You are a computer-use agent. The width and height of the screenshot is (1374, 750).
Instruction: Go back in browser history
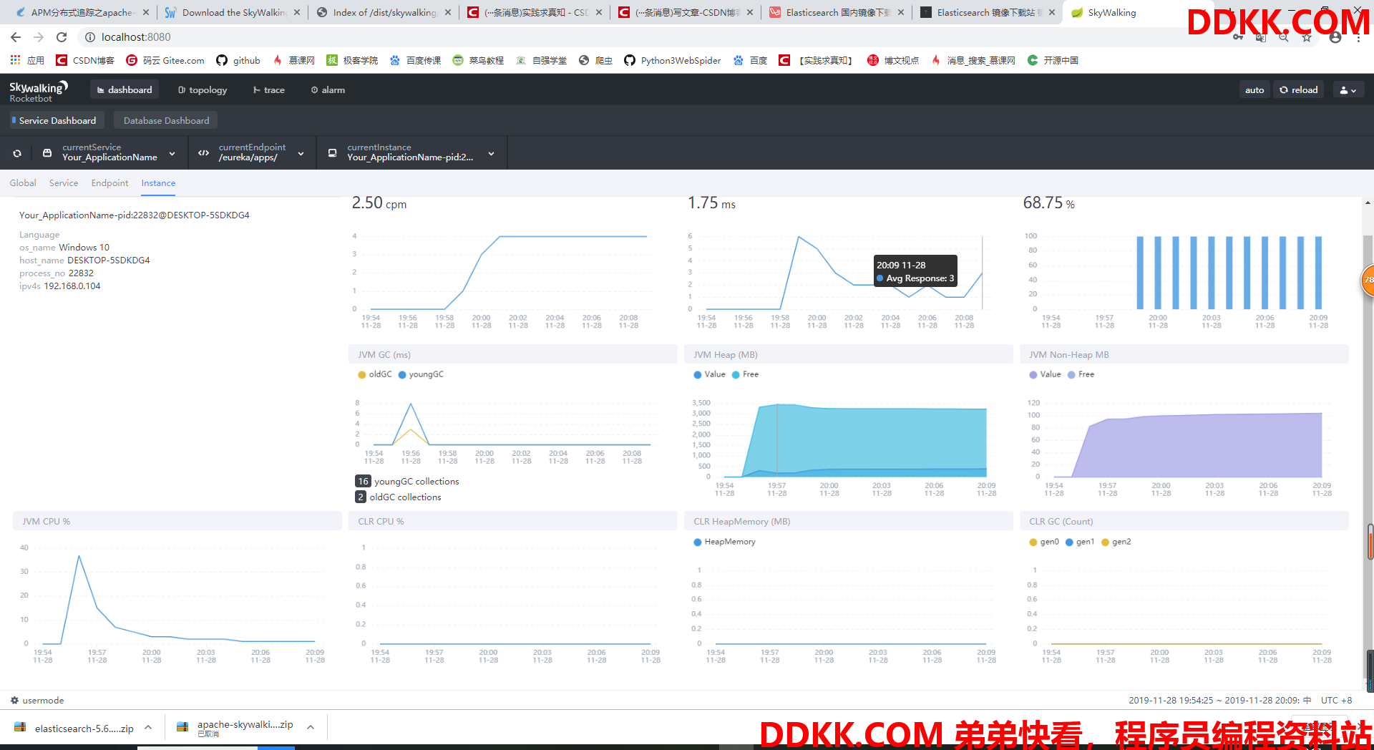tap(16, 37)
